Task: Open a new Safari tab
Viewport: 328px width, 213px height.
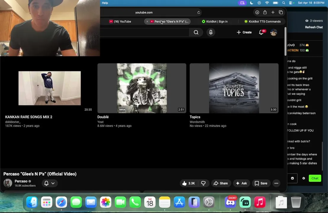Action: coord(273,12)
